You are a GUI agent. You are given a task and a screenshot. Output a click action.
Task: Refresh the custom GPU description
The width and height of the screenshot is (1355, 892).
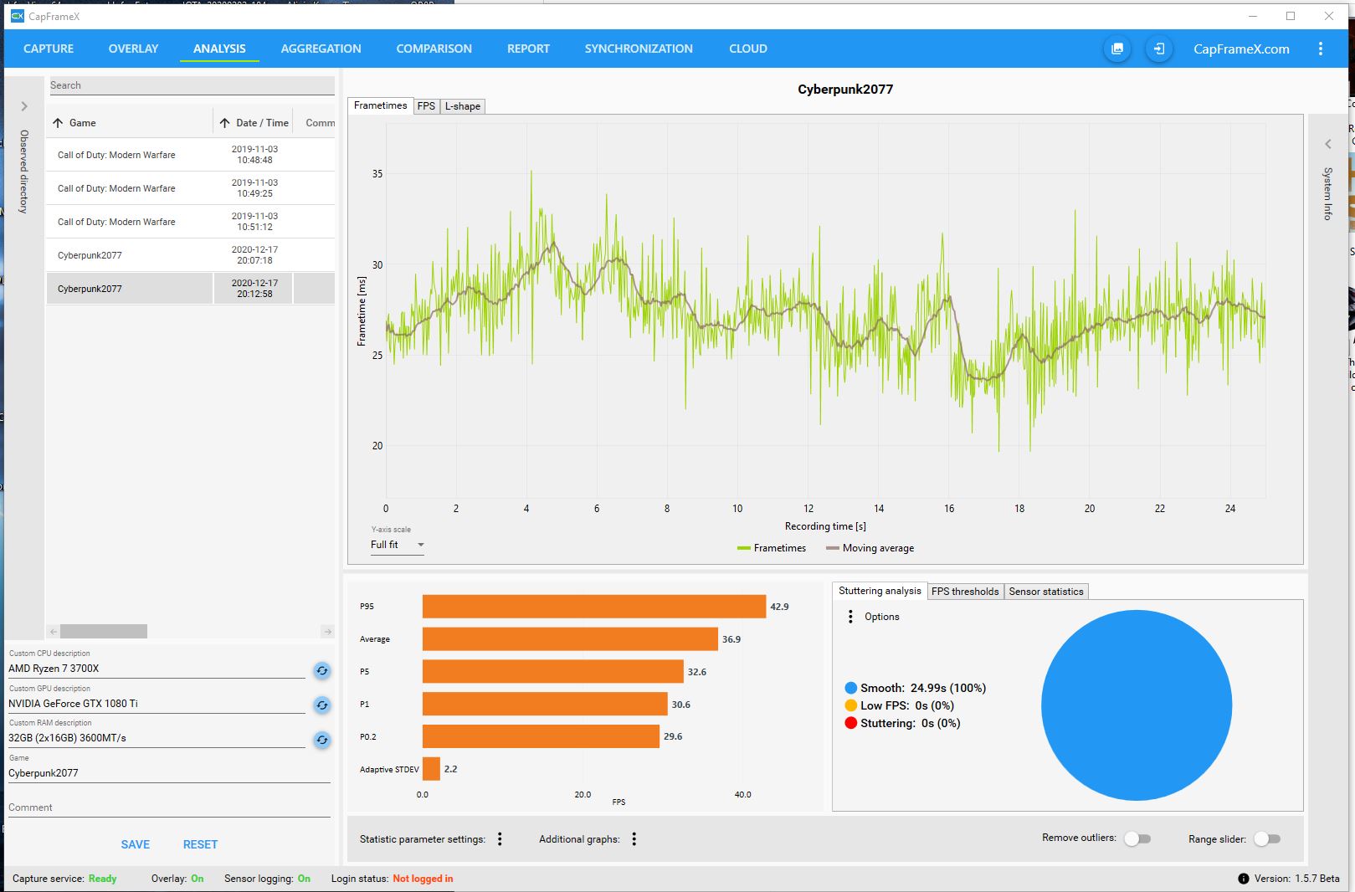321,705
